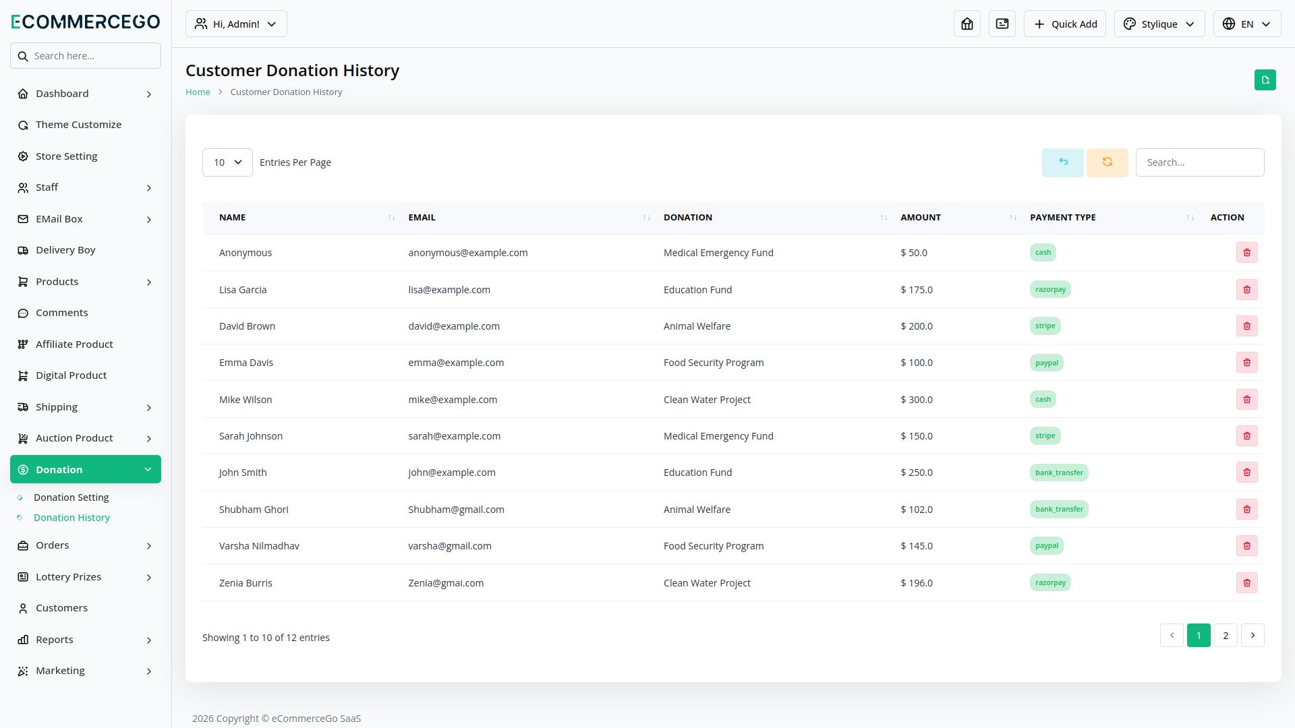Click the previous page arrow

1172,636
